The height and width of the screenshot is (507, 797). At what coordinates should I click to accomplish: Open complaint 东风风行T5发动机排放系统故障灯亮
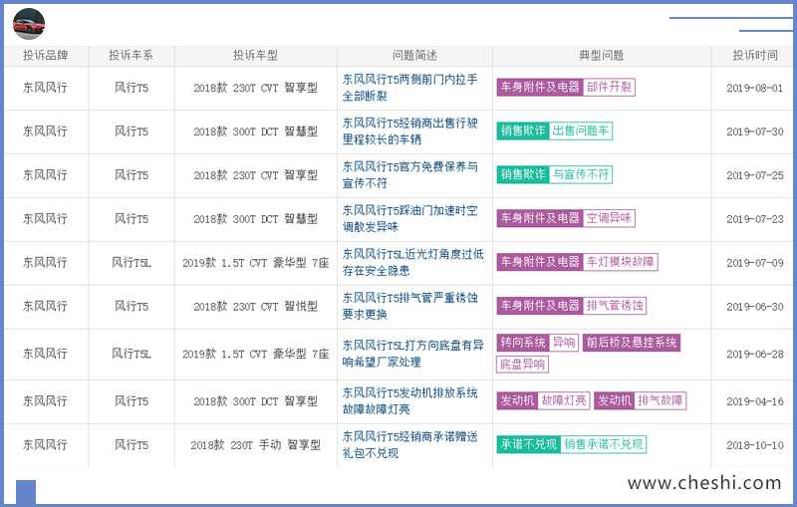click(x=409, y=400)
